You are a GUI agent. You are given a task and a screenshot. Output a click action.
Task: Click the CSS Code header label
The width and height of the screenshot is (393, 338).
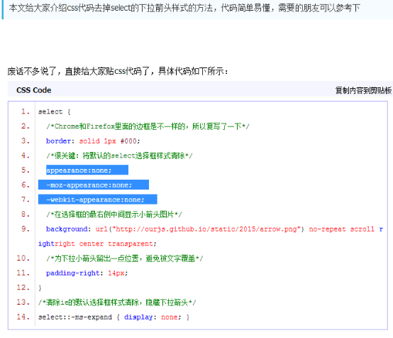pos(33,90)
